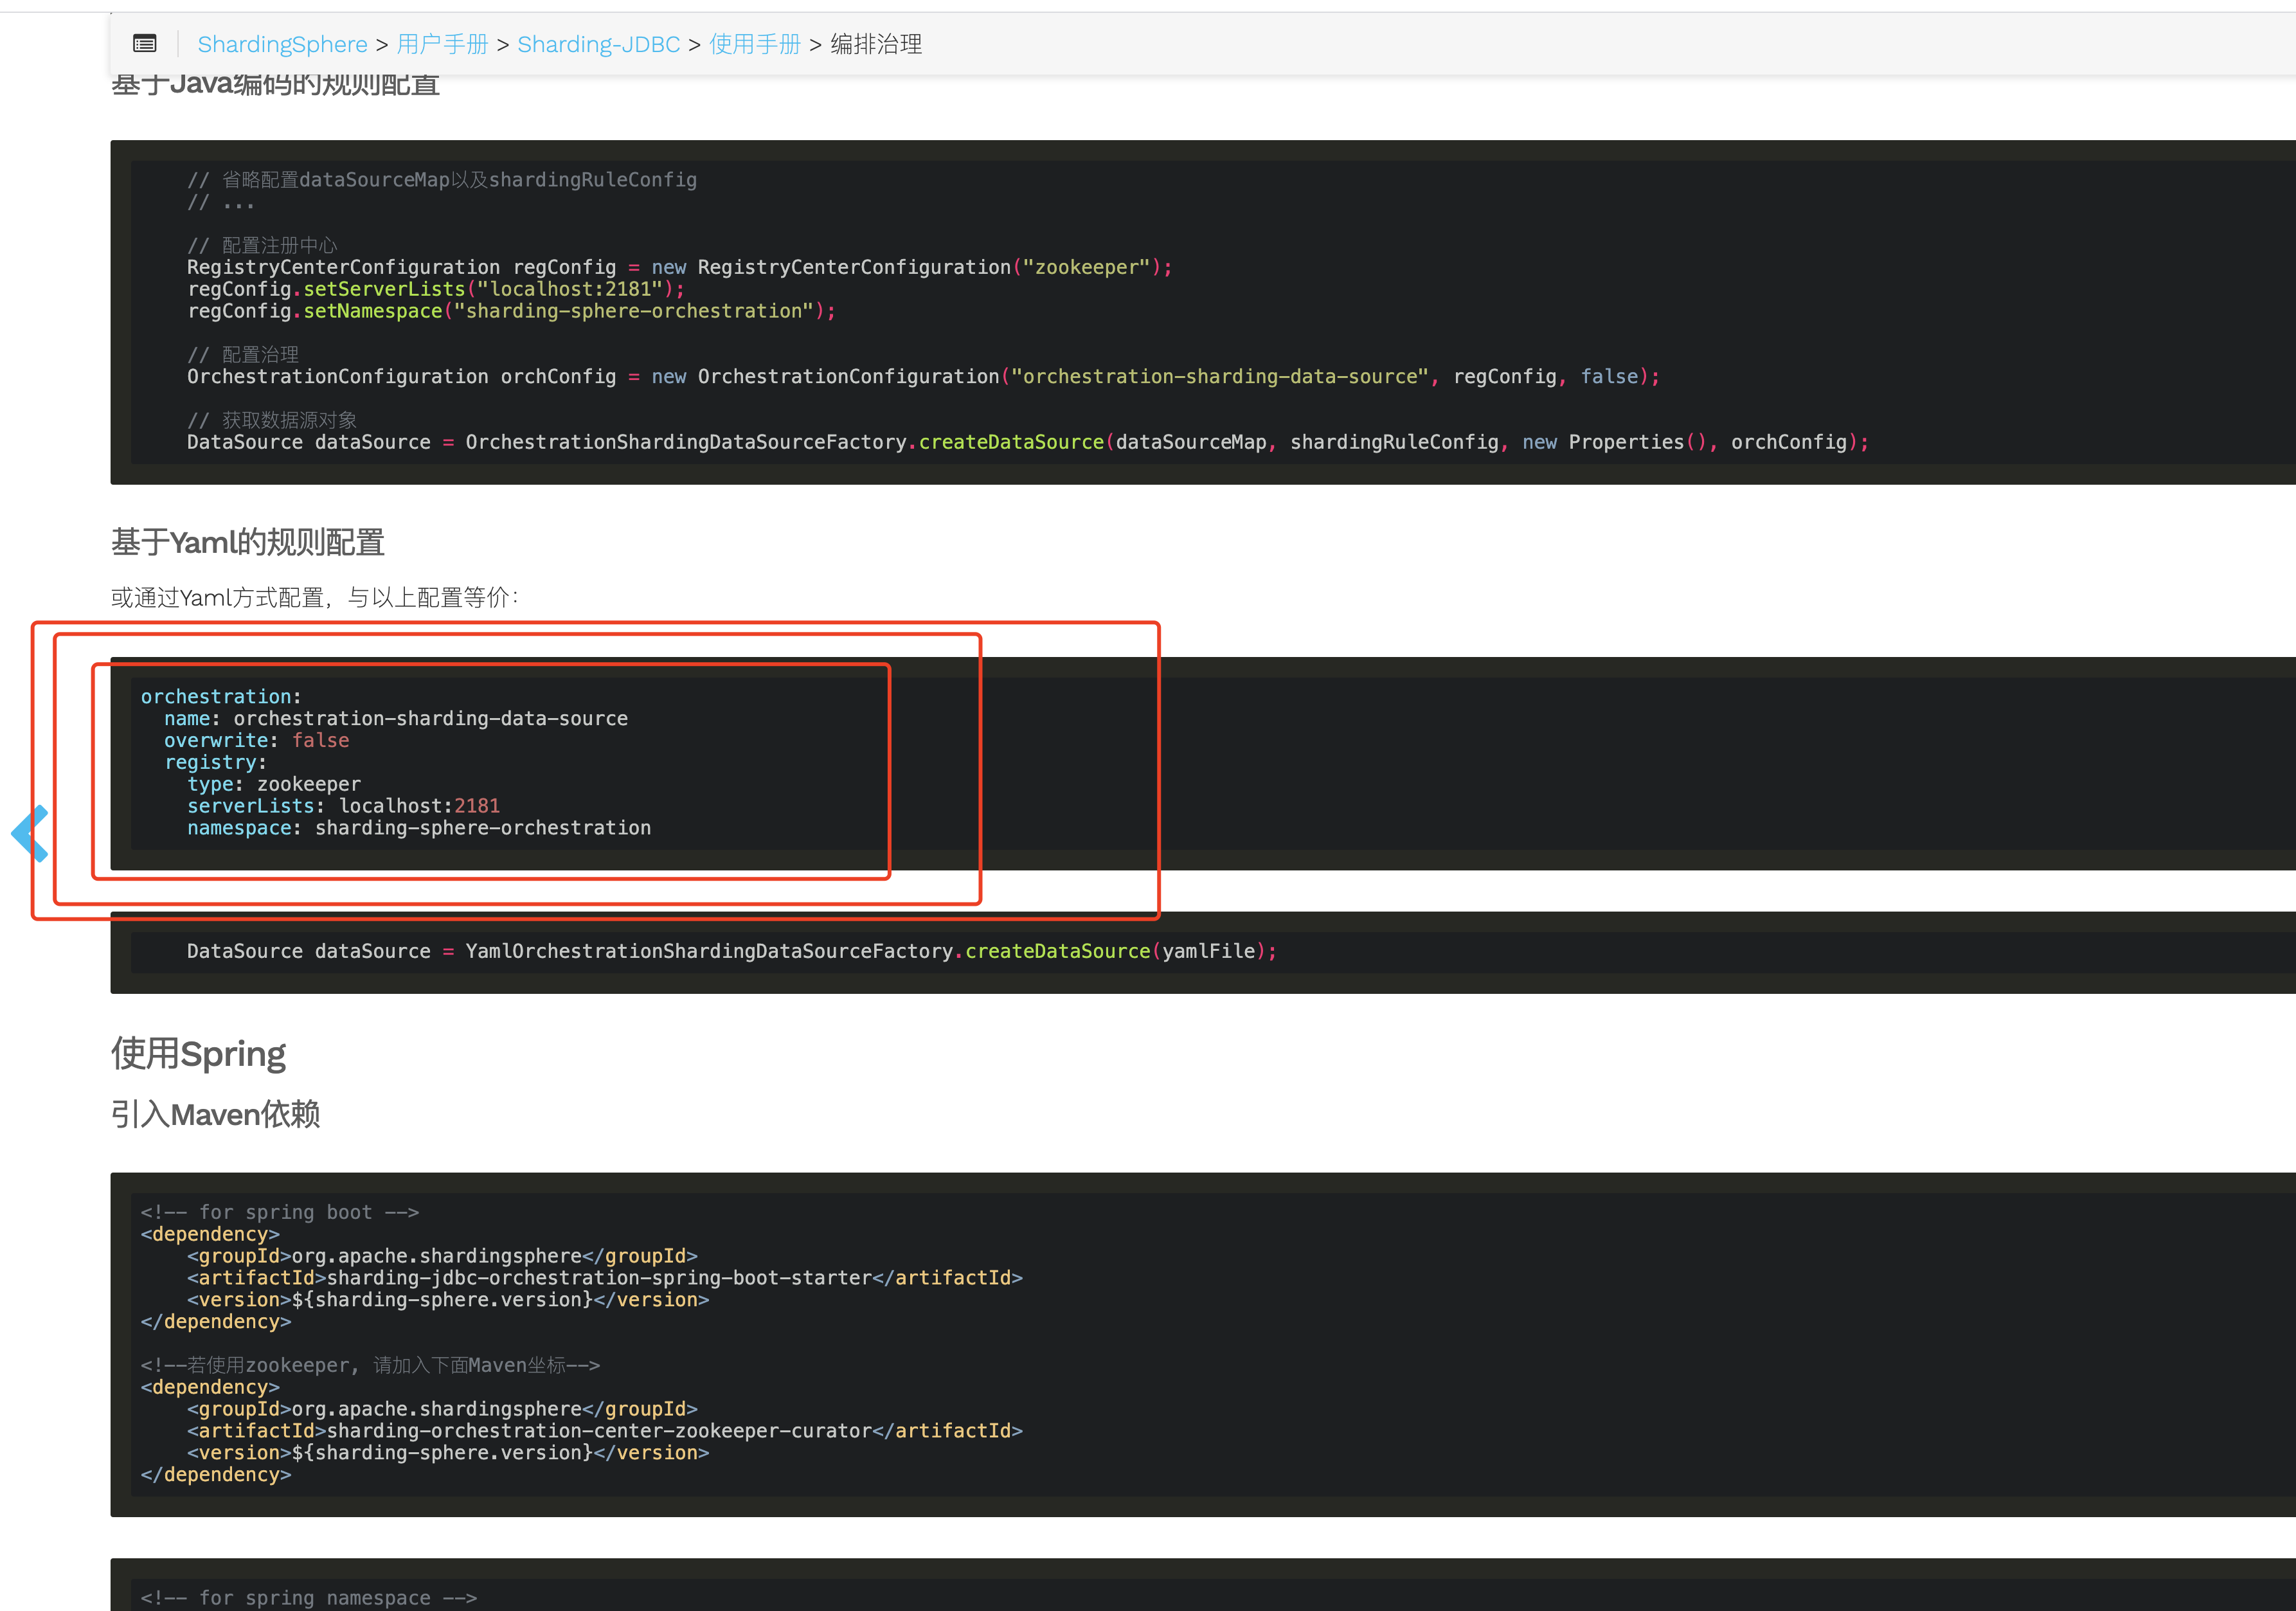Screen dimensions: 2296x1611
Task: Click the blue left chevron to go back
Action: click(29, 833)
